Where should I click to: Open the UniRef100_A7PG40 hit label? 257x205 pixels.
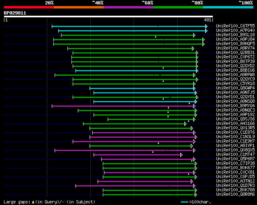(x=235, y=30)
